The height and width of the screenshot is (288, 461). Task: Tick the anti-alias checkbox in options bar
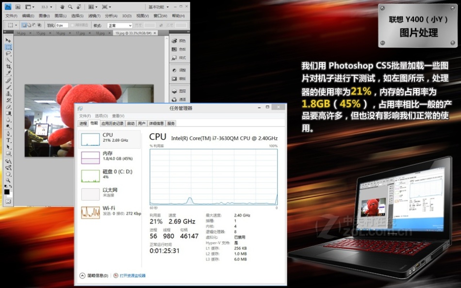72,25
